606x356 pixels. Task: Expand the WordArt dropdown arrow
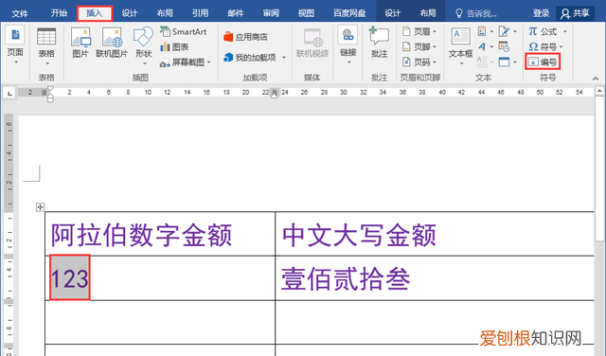(x=492, y=46)
